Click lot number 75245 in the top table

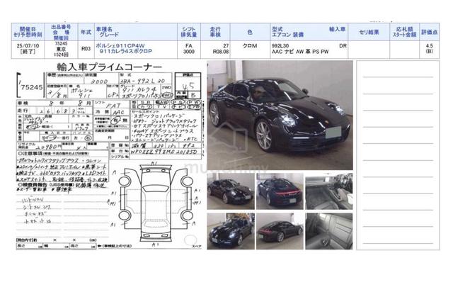(x=61, y=43)
